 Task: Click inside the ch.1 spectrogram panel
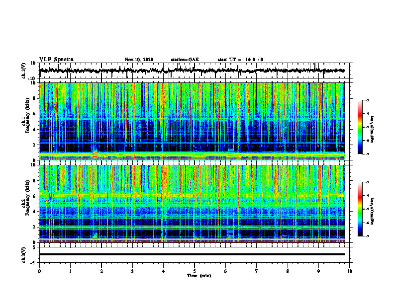pyautogui.click(x=192, y=121)
